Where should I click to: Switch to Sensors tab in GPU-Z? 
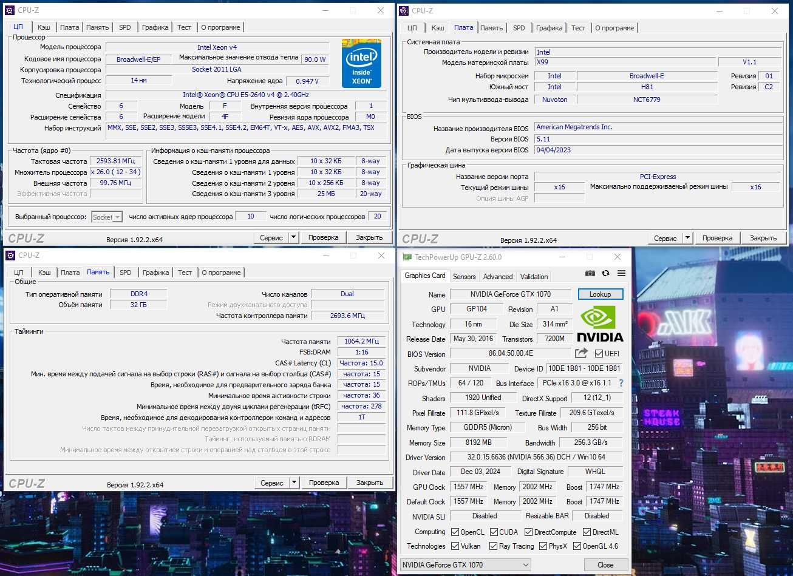[x=465, y=276]
